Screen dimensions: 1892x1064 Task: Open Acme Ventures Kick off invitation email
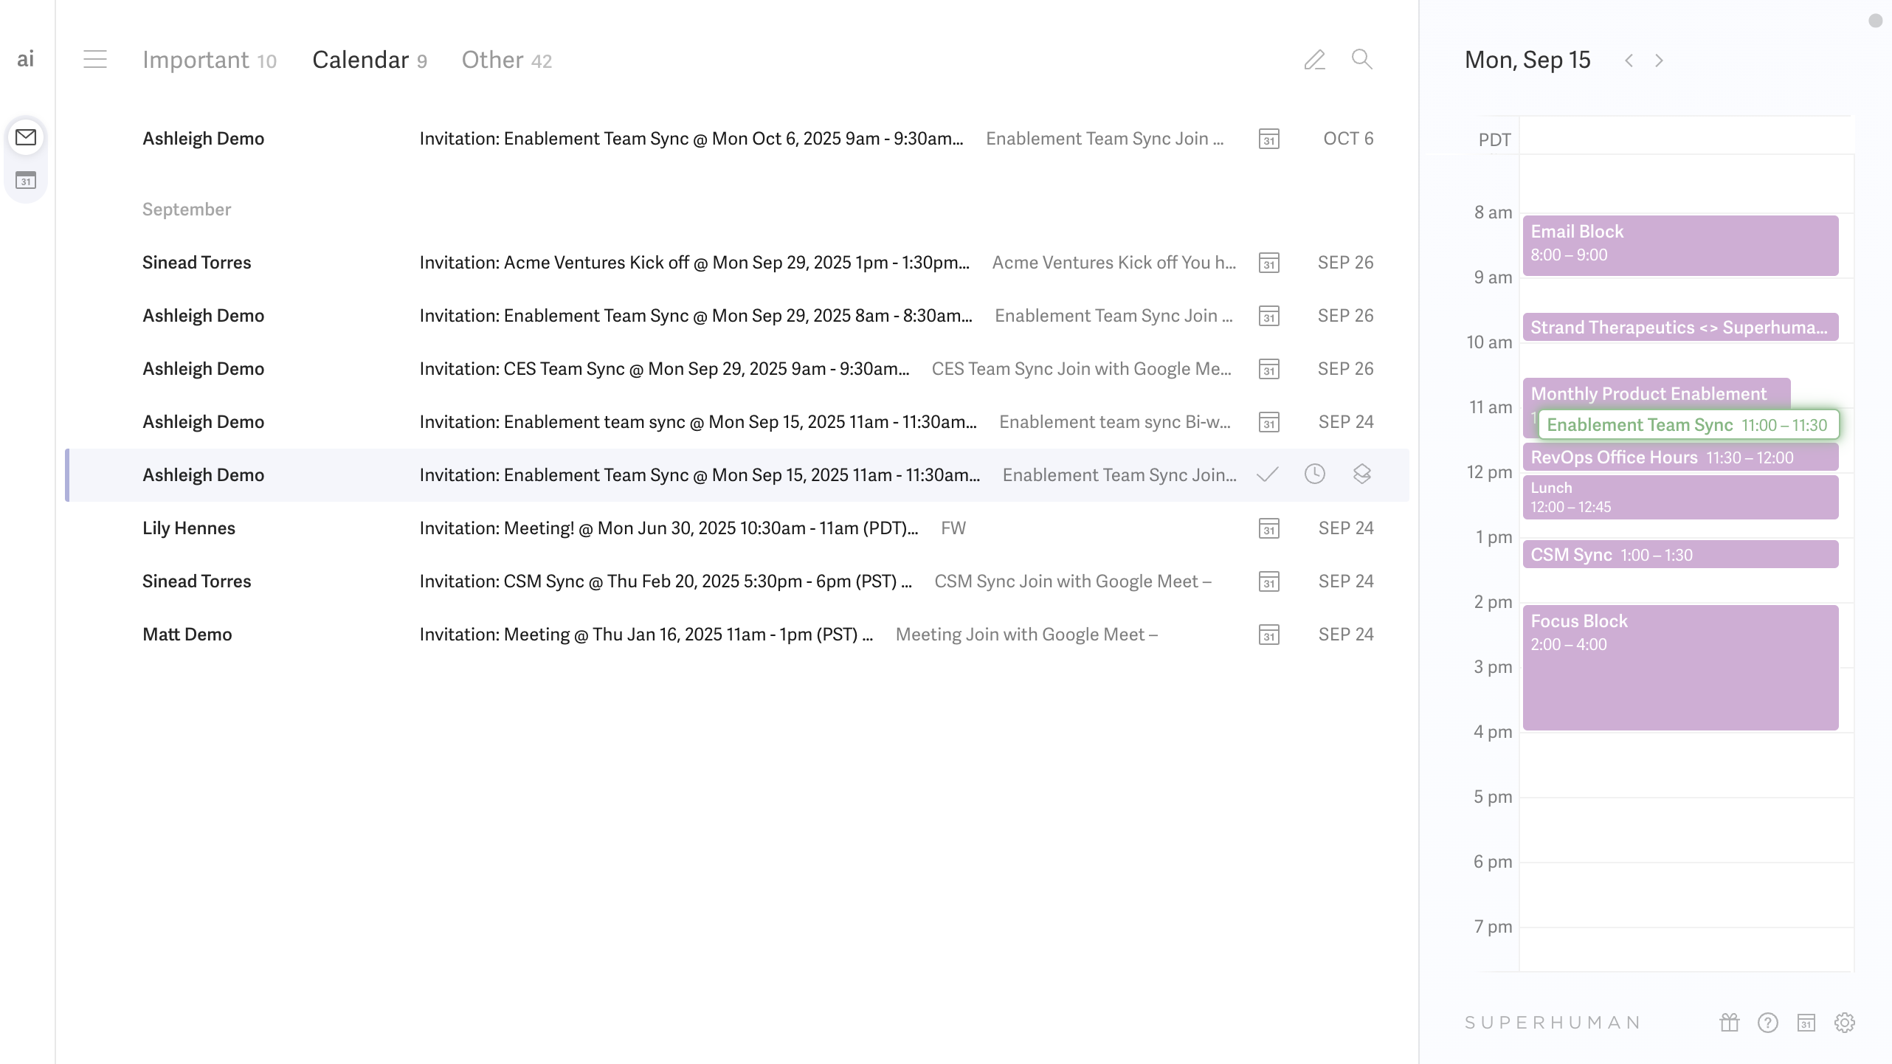(x=694, y=263)
